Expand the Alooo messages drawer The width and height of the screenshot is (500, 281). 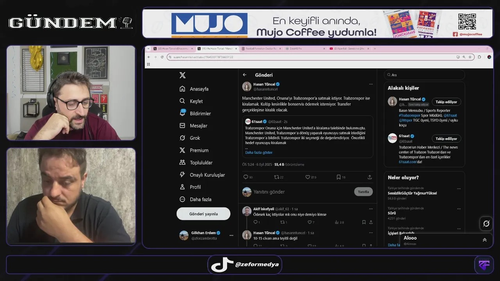484,240
